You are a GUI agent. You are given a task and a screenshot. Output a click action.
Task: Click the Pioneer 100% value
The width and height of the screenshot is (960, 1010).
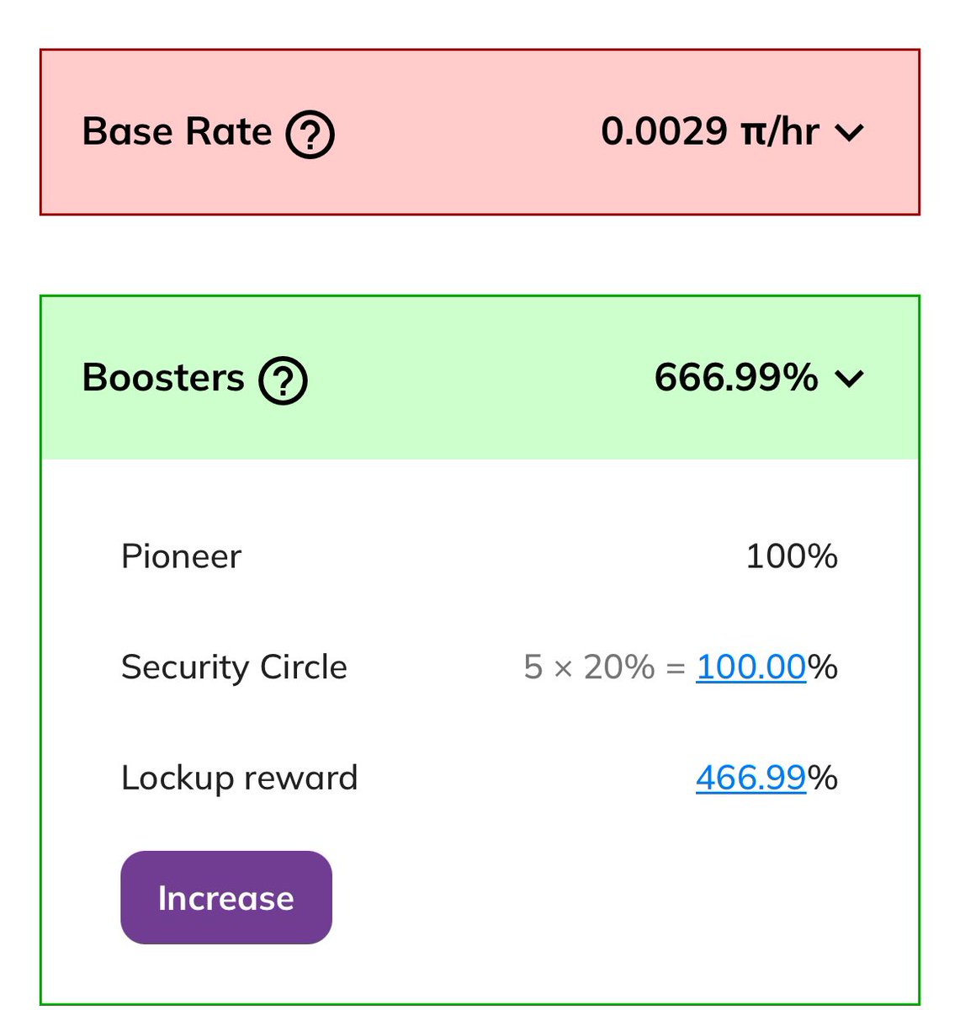pyautogui.click(x=792, y=556)
